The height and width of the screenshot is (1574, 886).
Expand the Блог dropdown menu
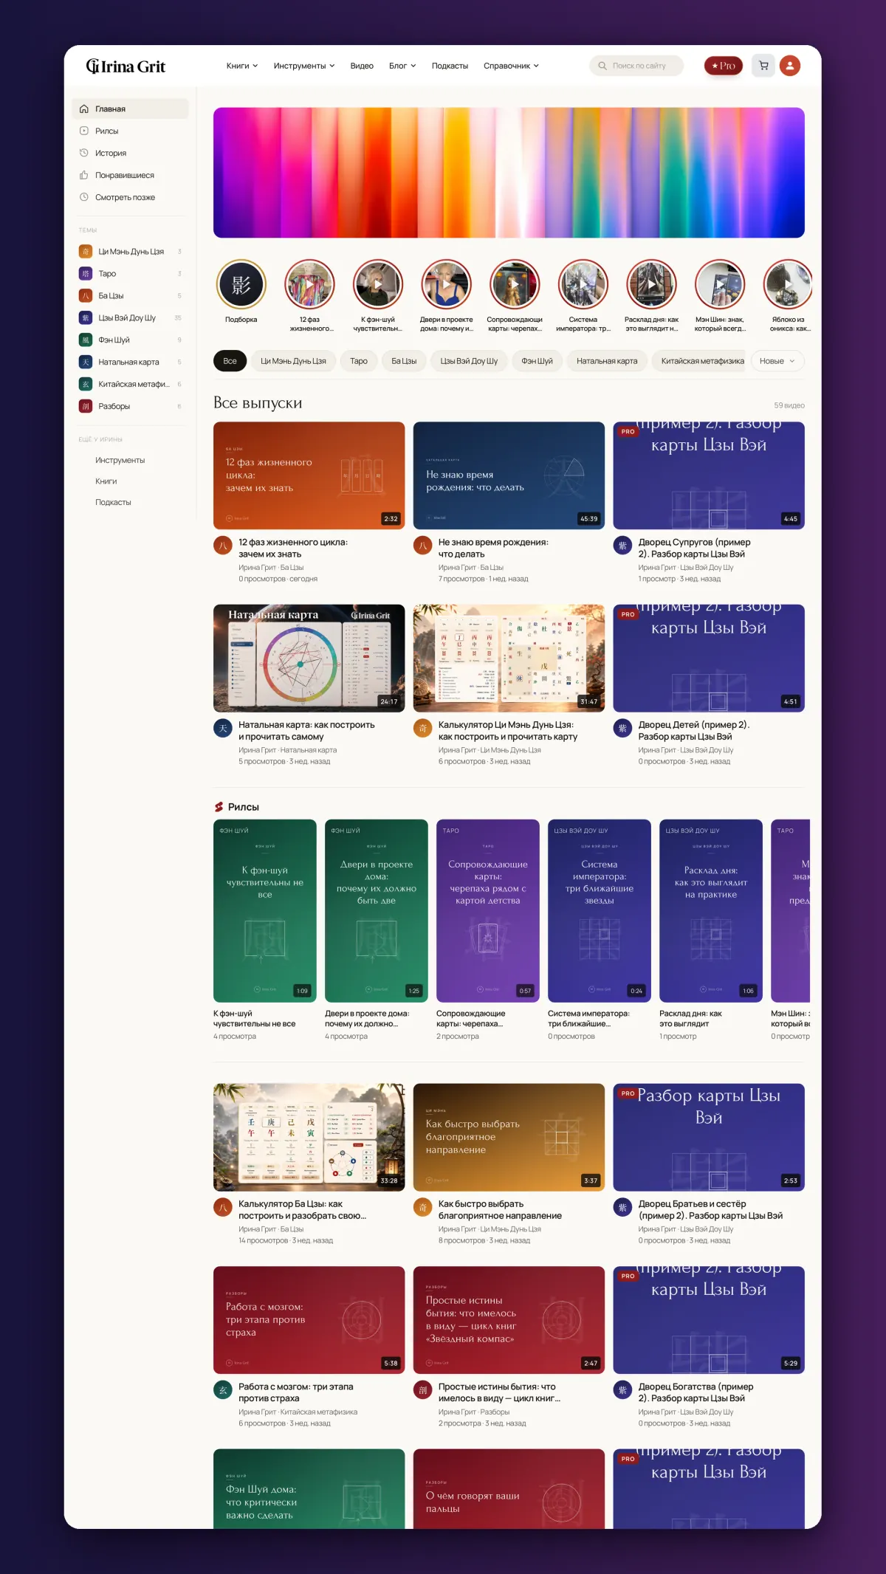point(402,66)
